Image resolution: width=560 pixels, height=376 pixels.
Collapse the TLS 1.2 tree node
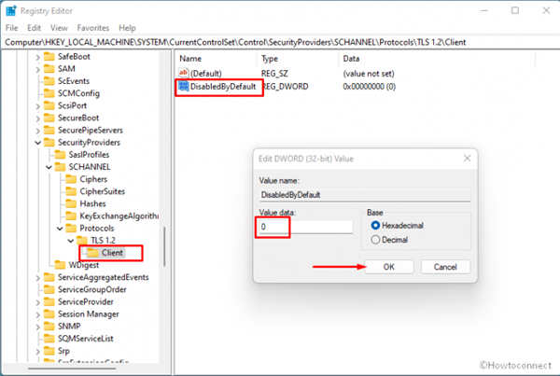[x=71, y=241]
